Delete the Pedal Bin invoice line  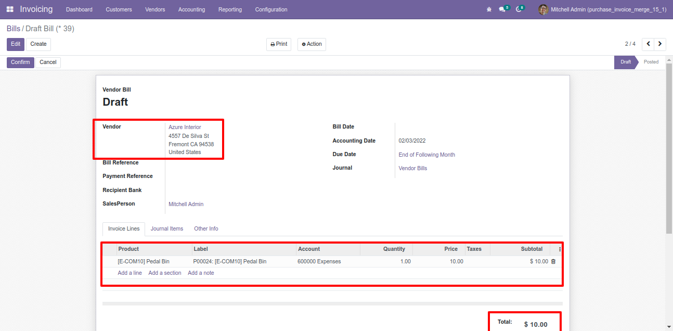pos(553,262)
